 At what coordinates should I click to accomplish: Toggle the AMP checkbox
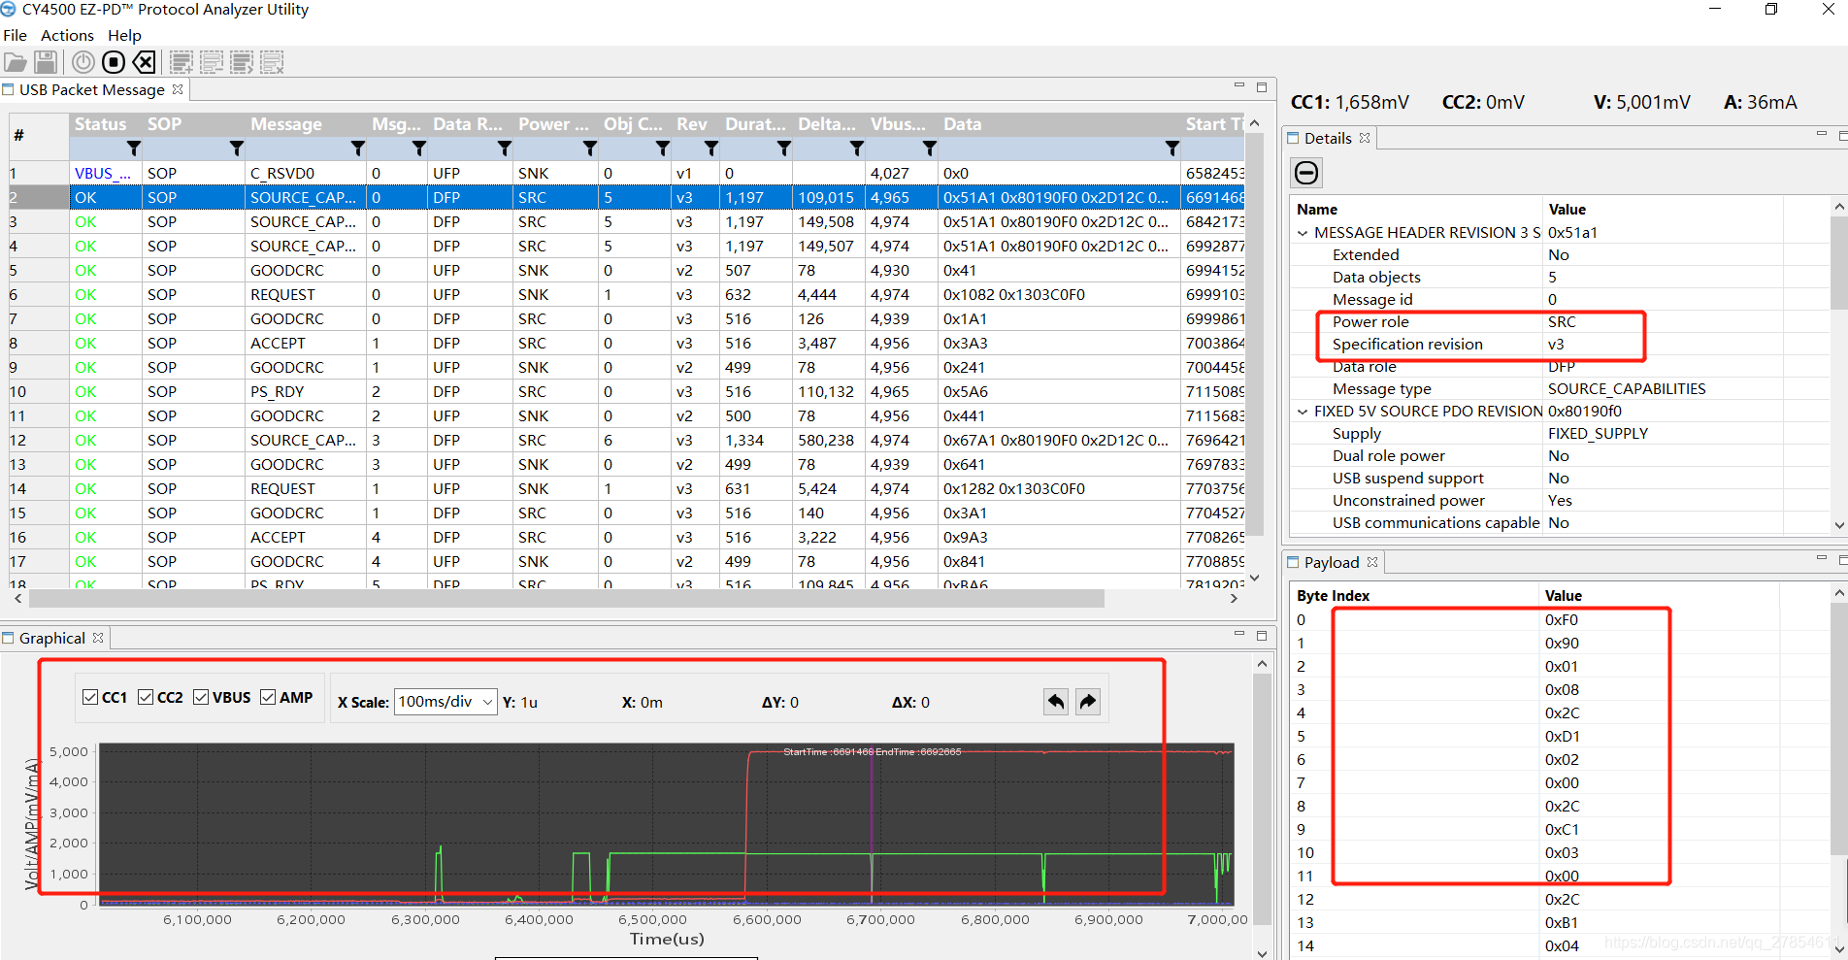pos(268,697)
